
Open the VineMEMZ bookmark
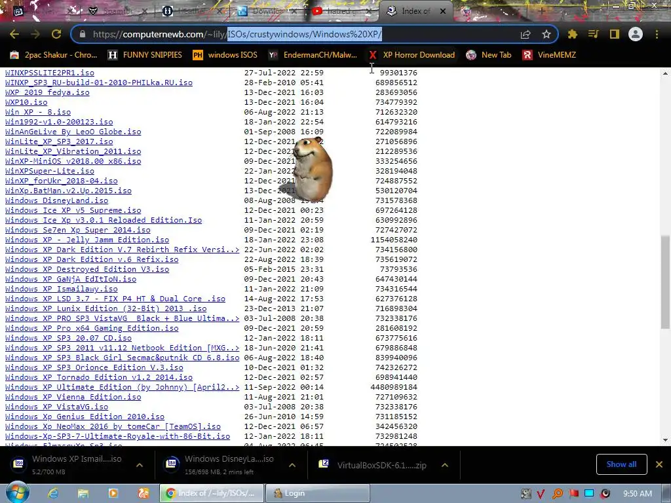tap(550, 55)
